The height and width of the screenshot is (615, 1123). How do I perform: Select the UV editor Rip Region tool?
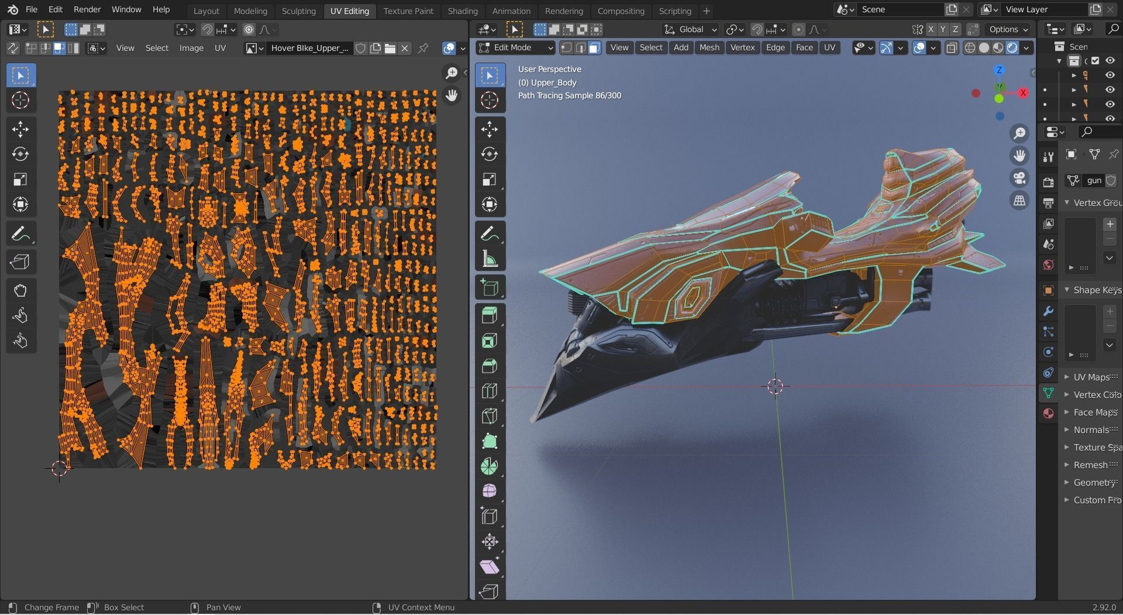(x=20, y=262)
